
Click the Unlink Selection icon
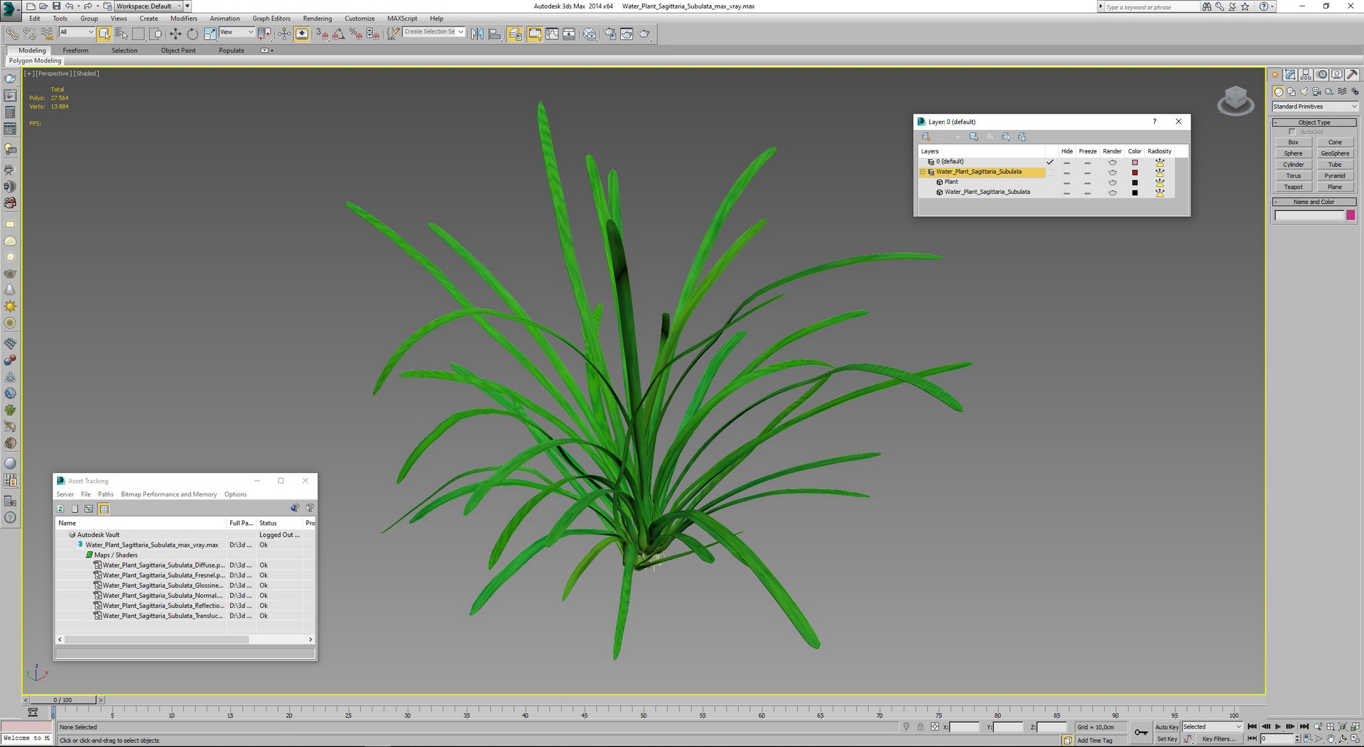point(29,33)
